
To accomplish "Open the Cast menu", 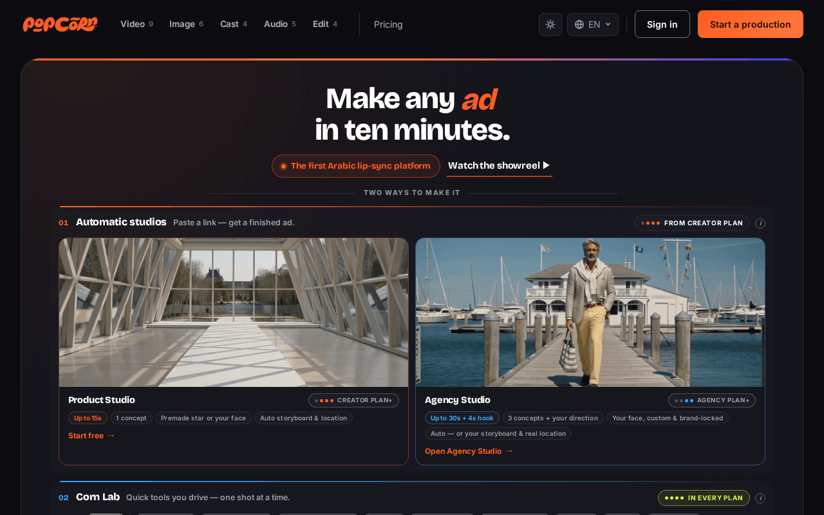I will tap(234, 24).
